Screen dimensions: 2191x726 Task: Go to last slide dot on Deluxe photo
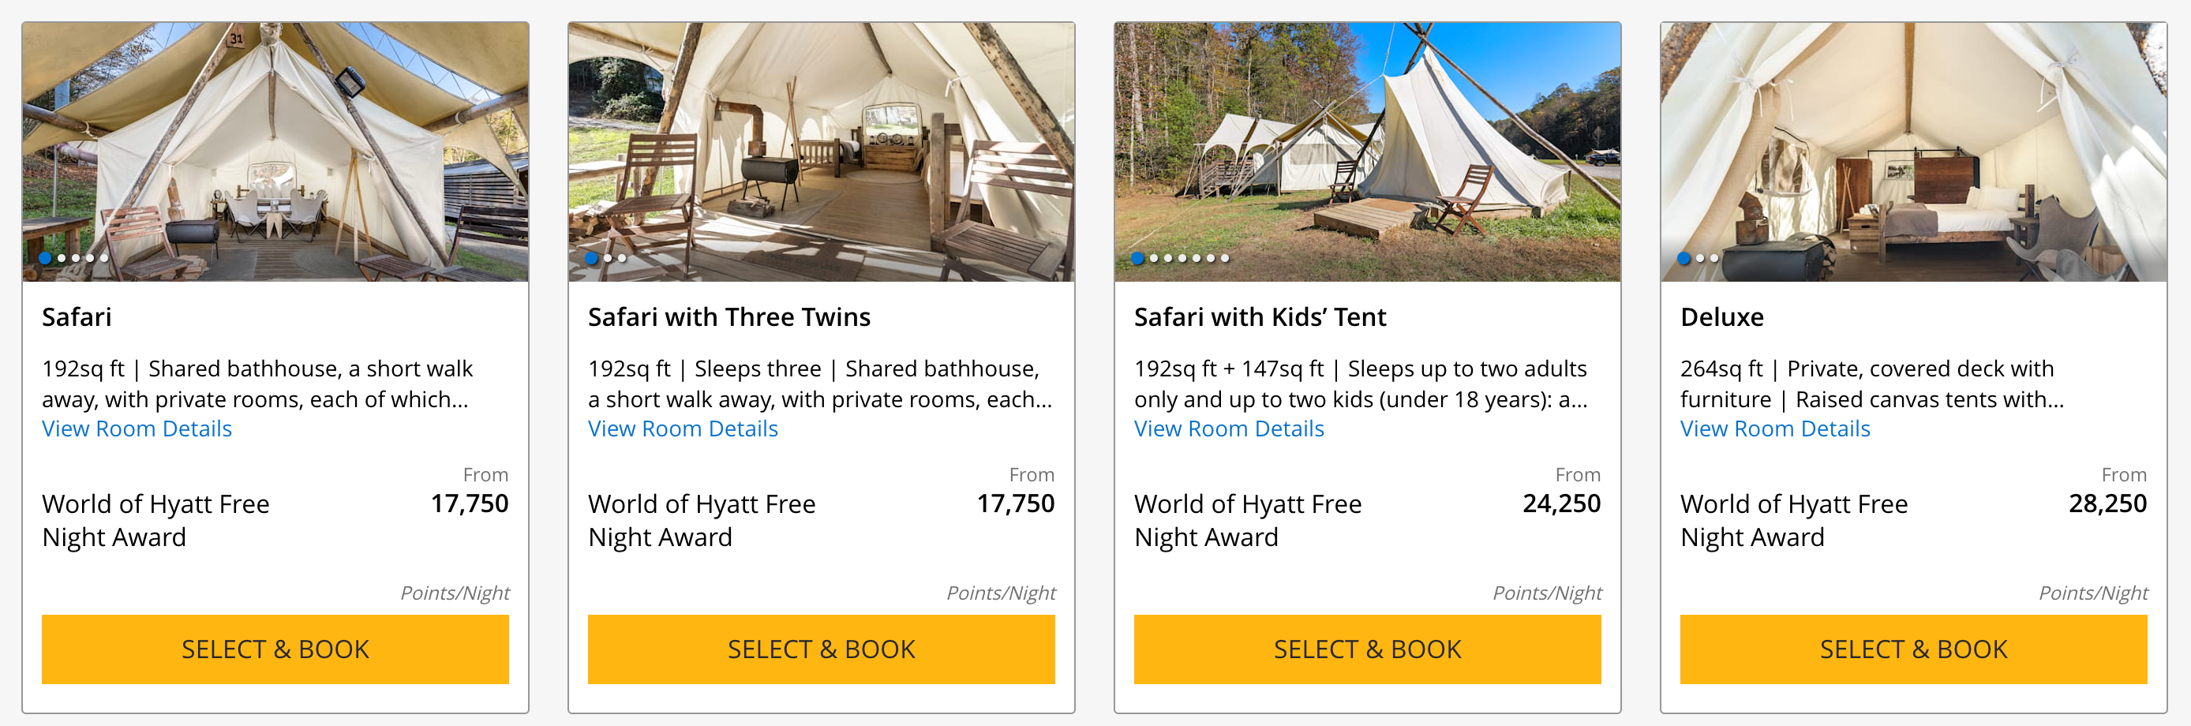1713,257
